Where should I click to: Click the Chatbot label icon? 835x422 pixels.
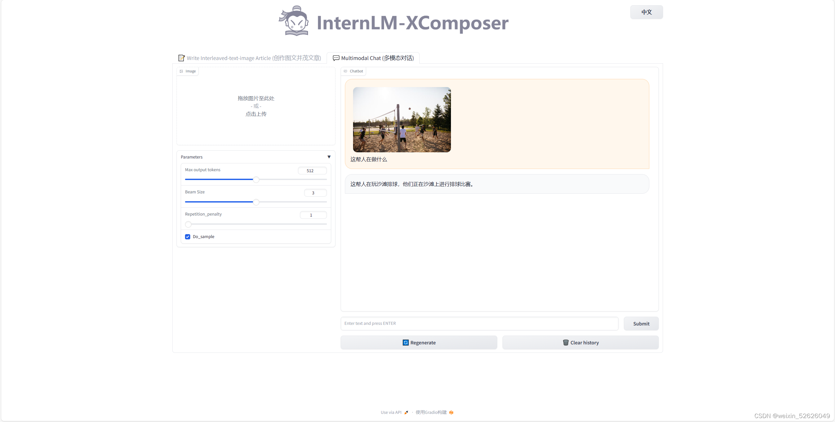pos(346,71)
